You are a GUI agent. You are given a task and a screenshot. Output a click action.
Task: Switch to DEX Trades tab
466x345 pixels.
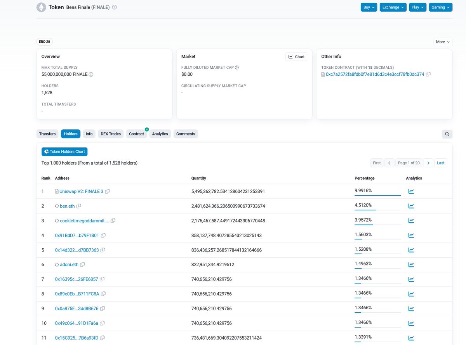(111, 134)
